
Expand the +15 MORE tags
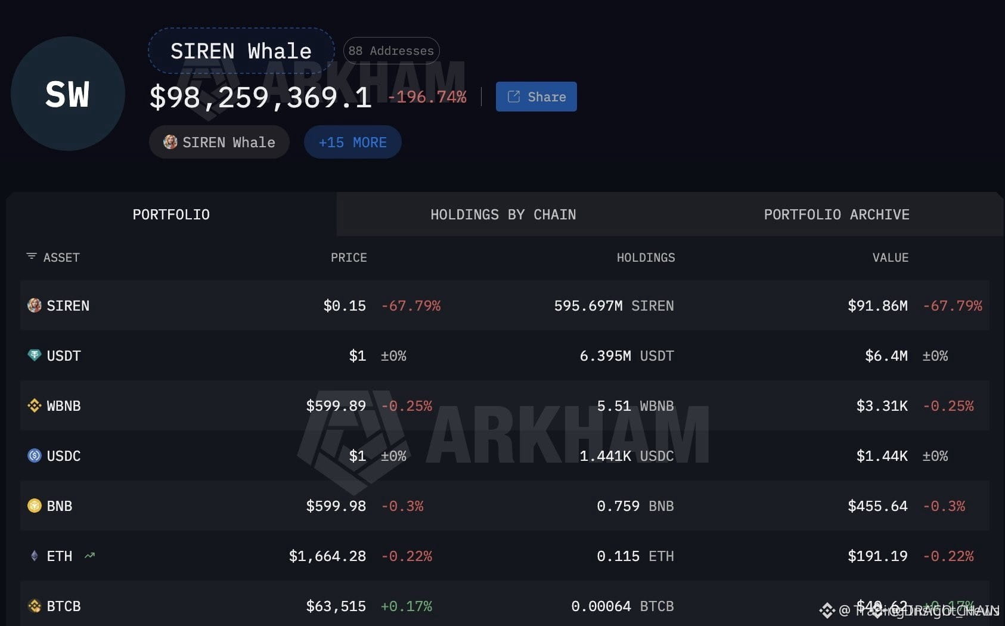click(352, 142)
